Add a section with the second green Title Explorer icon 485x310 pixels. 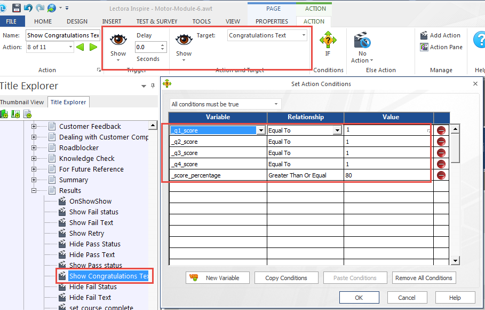(15, 114)
